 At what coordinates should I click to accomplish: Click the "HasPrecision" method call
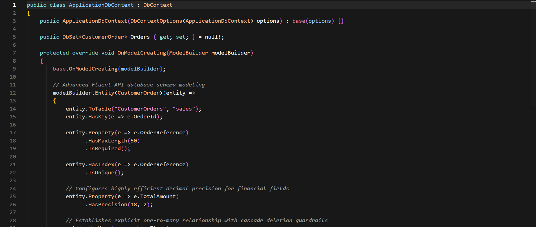click(x=108, y=205)
